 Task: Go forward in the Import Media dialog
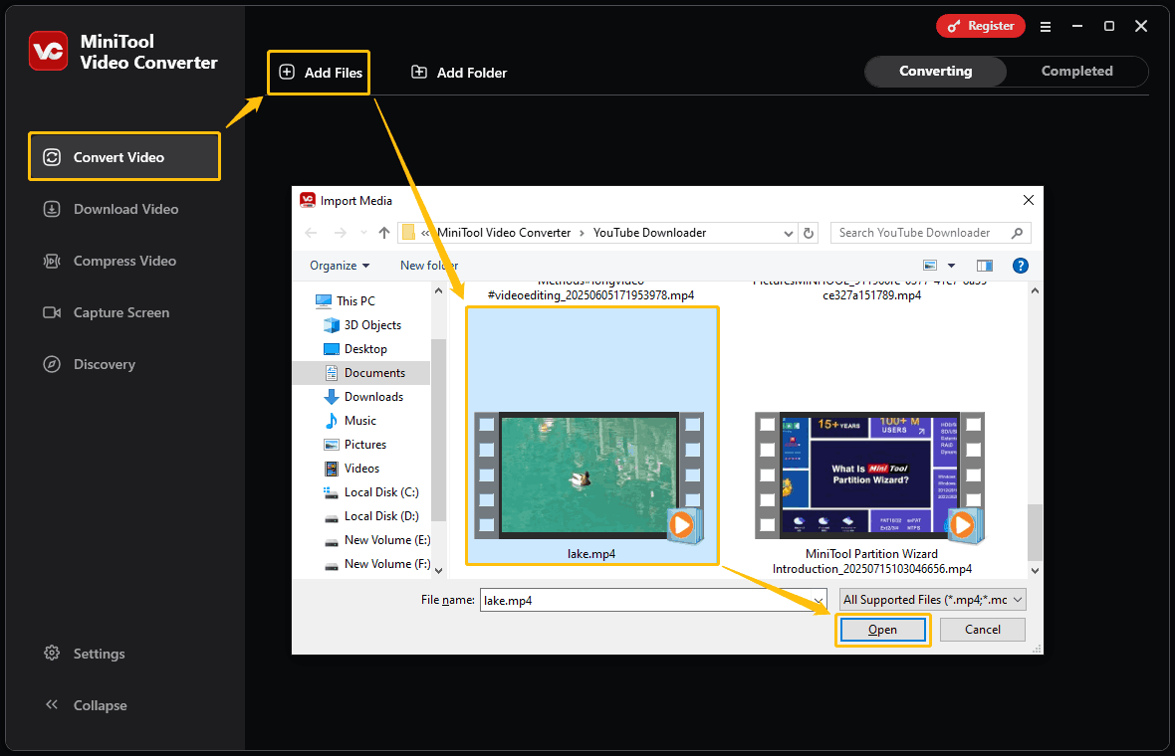(341, 233)
